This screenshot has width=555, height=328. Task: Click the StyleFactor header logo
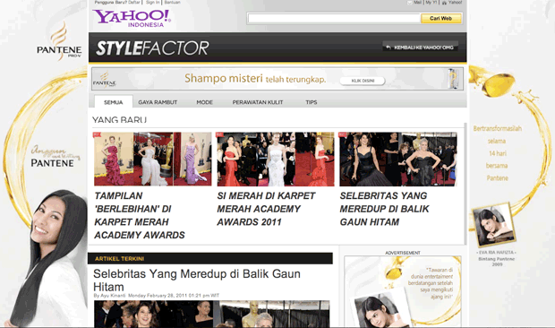click(152, 48)
